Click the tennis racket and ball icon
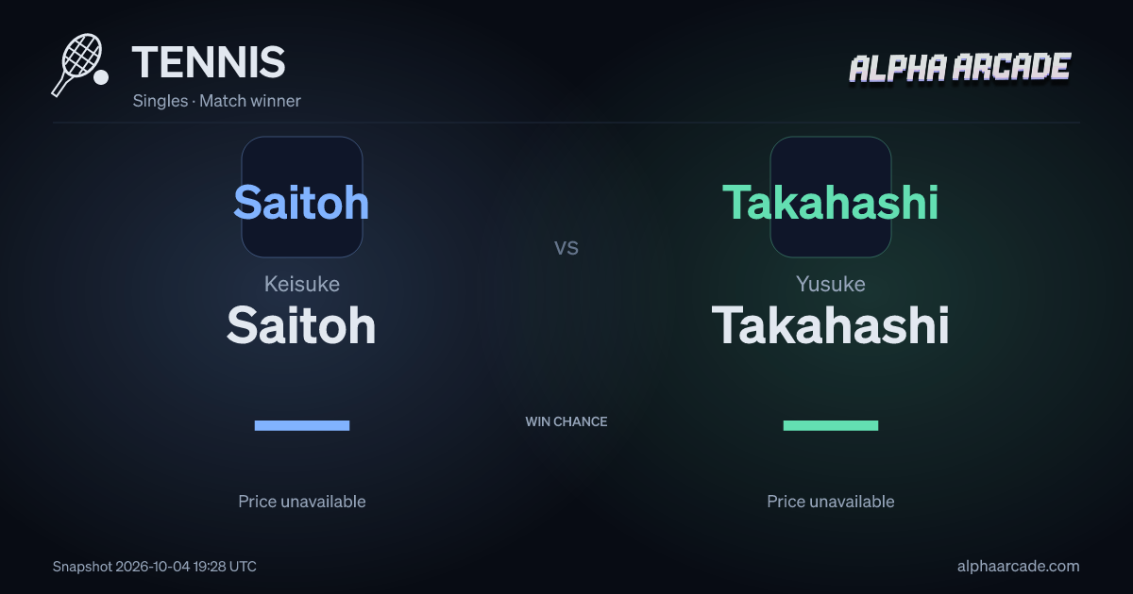This screenshot has width=1133, height=594. click(x=80, y=65)
